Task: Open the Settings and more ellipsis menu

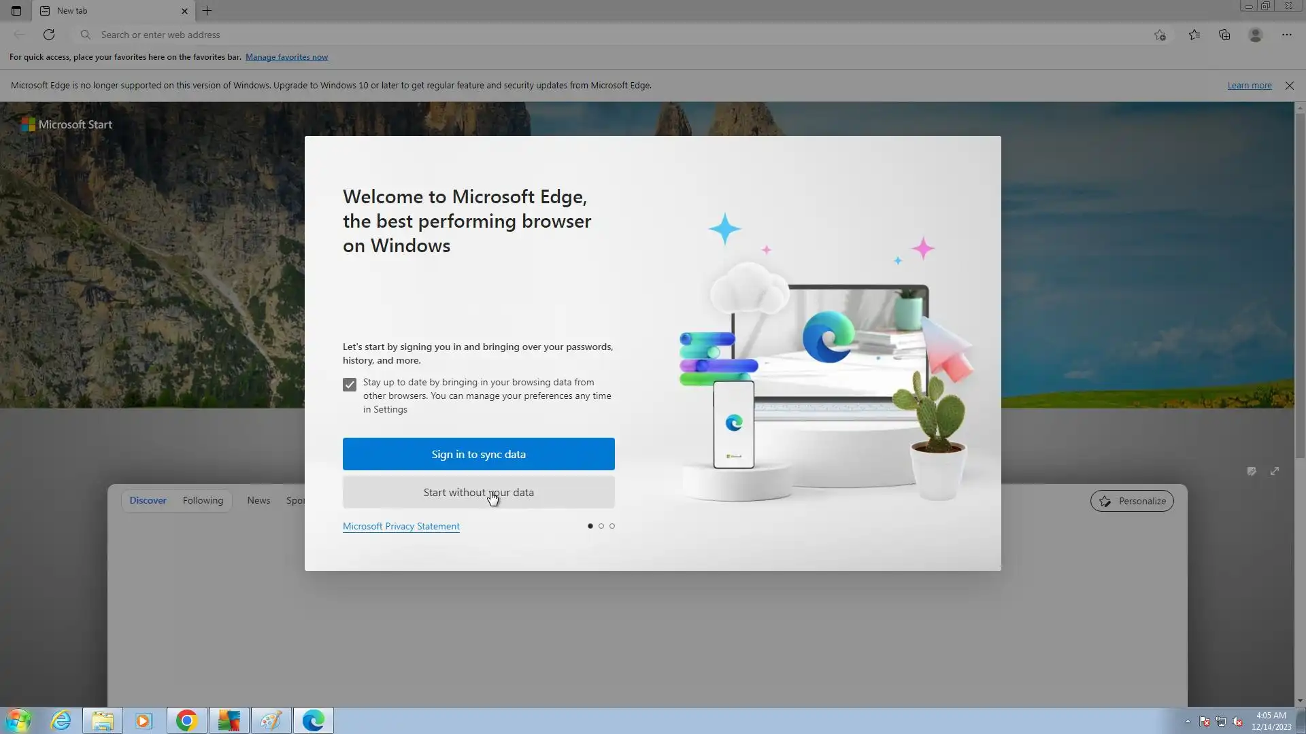Action: point(1287,35)
